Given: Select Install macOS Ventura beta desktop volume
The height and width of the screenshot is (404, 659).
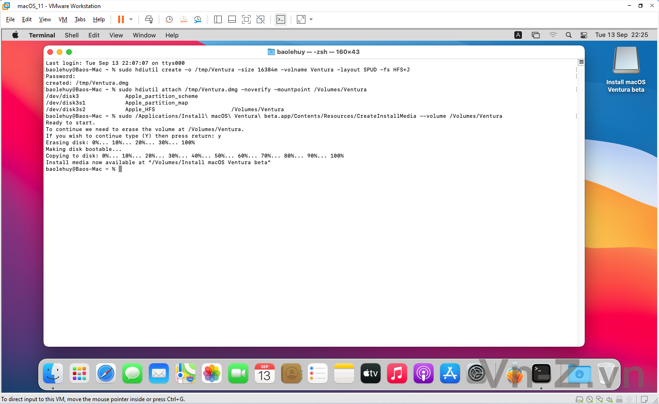Looking at the screenshot, I should 626,70.
